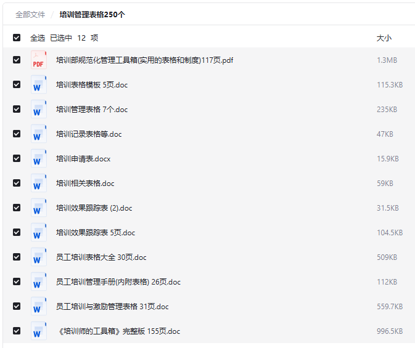Viewport: 415px width, 348px height.
Task: Click the 509KB size value
Action: coord(387,257)
